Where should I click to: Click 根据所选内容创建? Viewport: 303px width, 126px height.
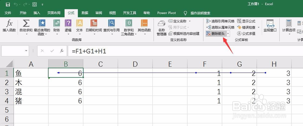[x=184, y=33]
